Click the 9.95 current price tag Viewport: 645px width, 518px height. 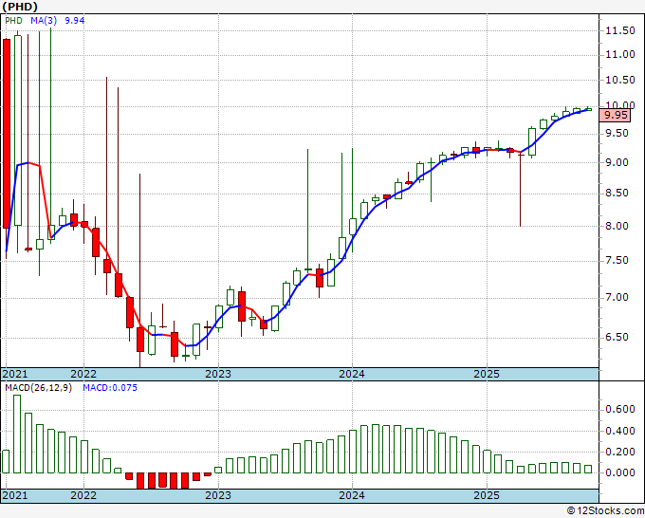615,115
